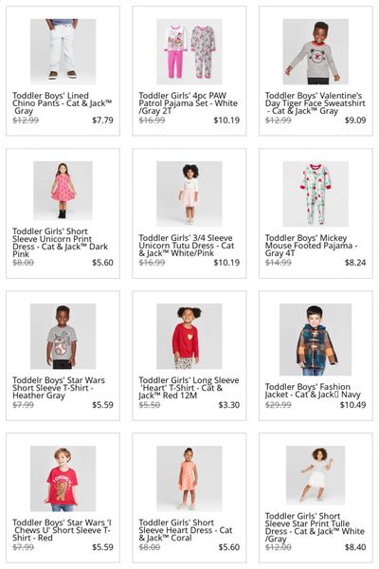Viewport: 379px width, 569px height.
Task: Click the Star Print Tulle Dress photo
Action: click(x=316, y=475)
